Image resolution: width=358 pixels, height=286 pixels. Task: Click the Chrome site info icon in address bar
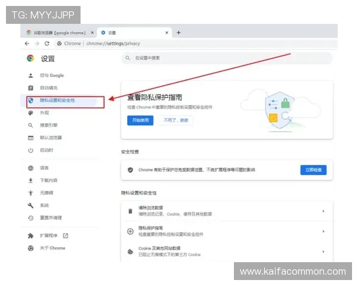click(x=59, y=43)
